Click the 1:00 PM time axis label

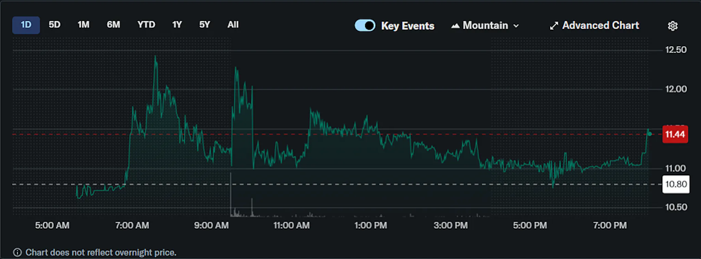[371, 226]
